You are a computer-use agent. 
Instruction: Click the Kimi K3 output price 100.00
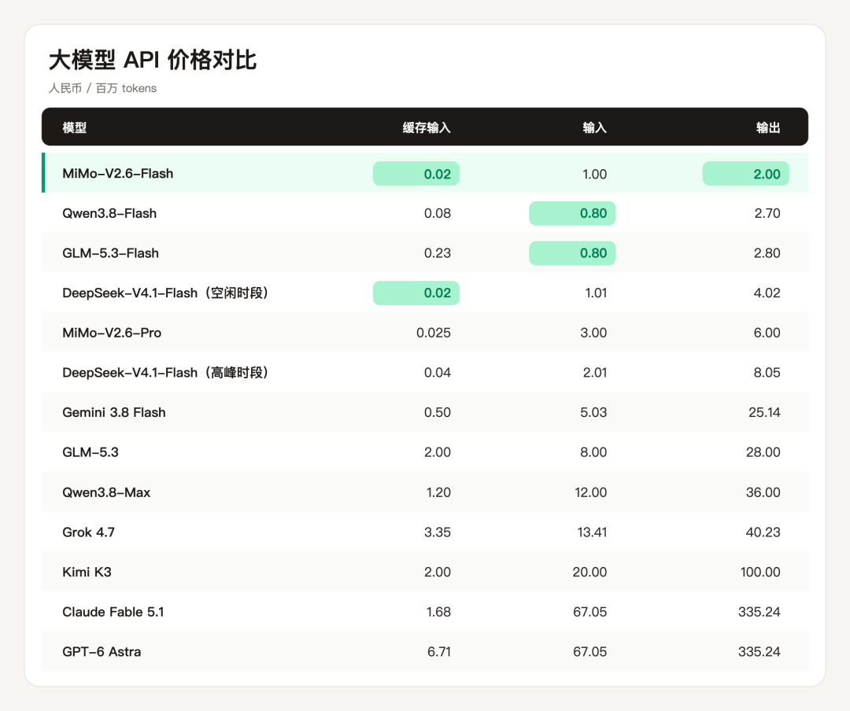click(760, 573)
